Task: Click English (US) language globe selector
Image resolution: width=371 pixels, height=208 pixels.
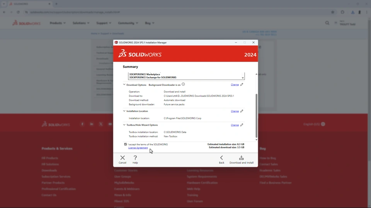Action: [314, 124]
